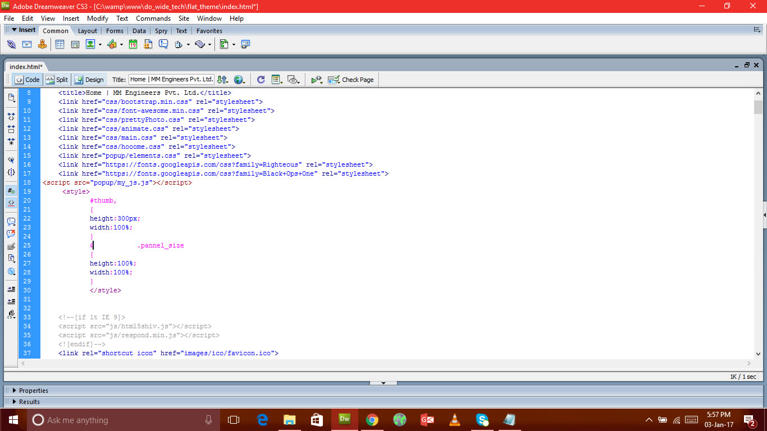The image size is (767, 431).
Task: Click the Email Link icon
Action: pyautogui.click(x=26, y=44)
